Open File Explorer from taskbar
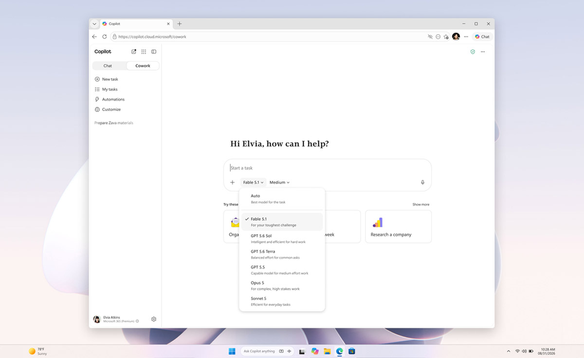Viewport: 584px width, 358px height. coord(327,351)
